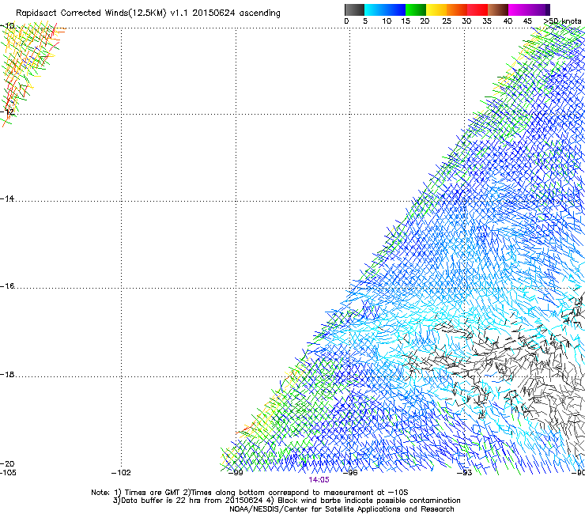
Task: Click the longitude label '-93'
Action: (x=465, y=473)
